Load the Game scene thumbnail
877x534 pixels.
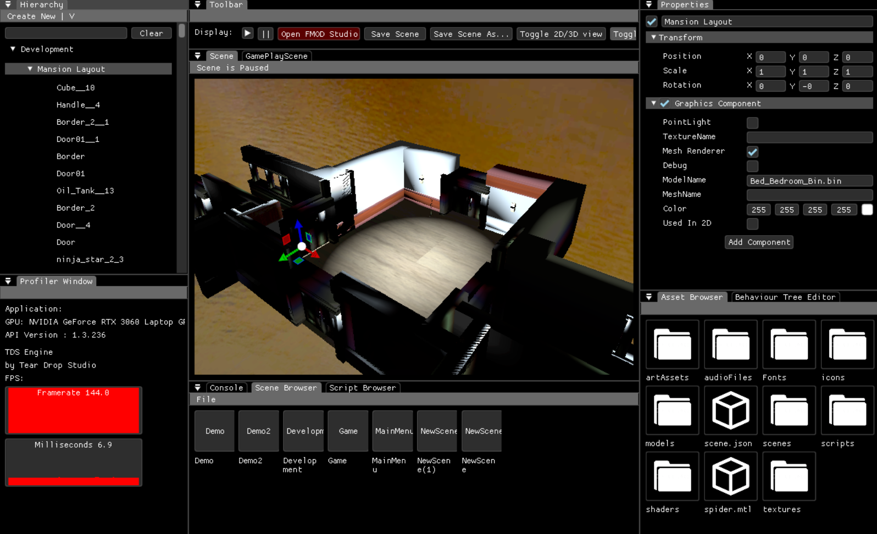tap(348, 431)
